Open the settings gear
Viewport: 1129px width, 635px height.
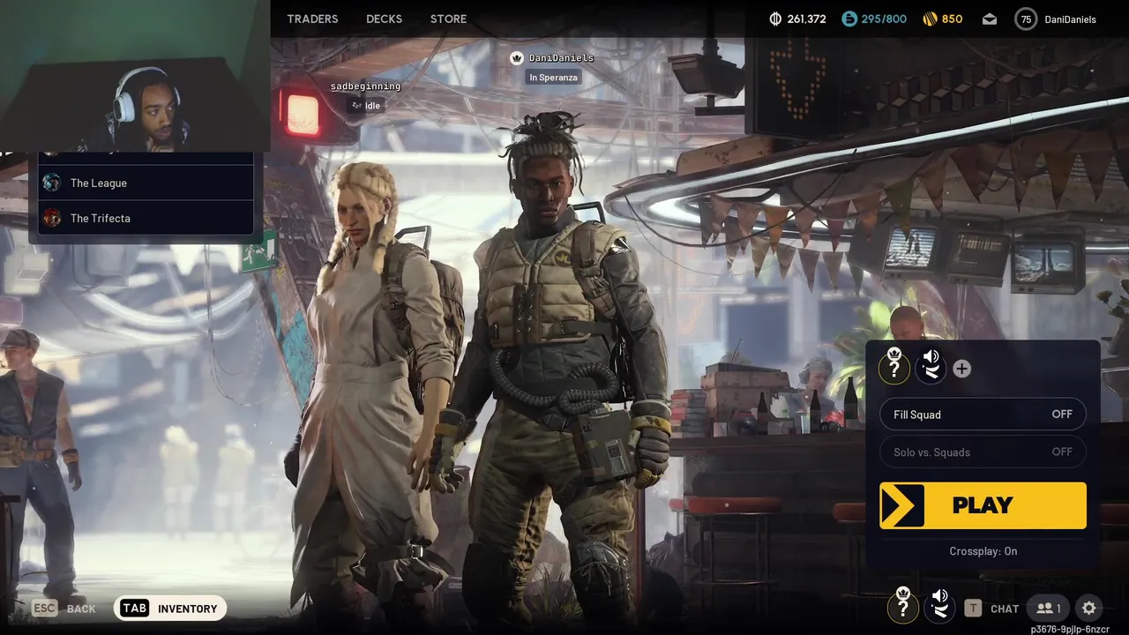coord(1089,608)
